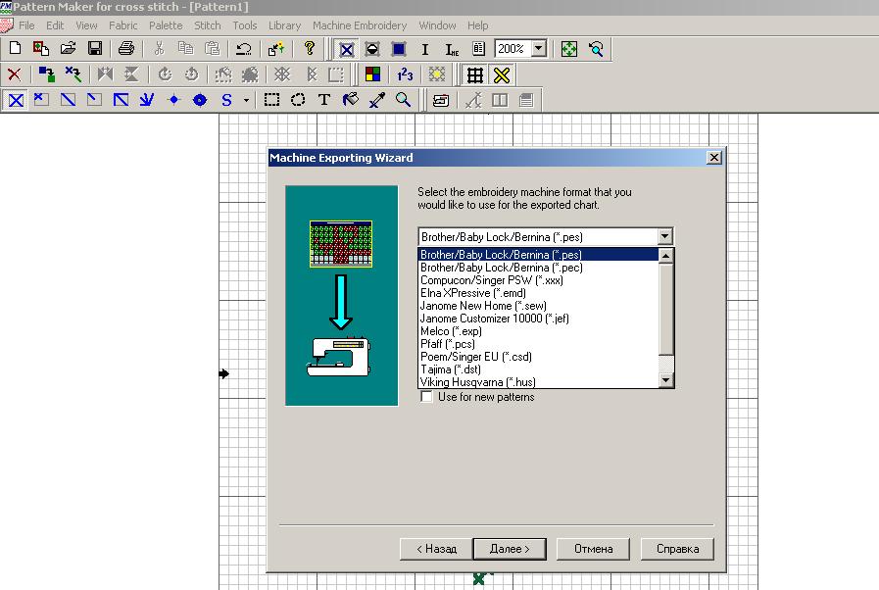Open the 200% zoom level dropdown
The image size is (879, 590).
click(538, 48)
